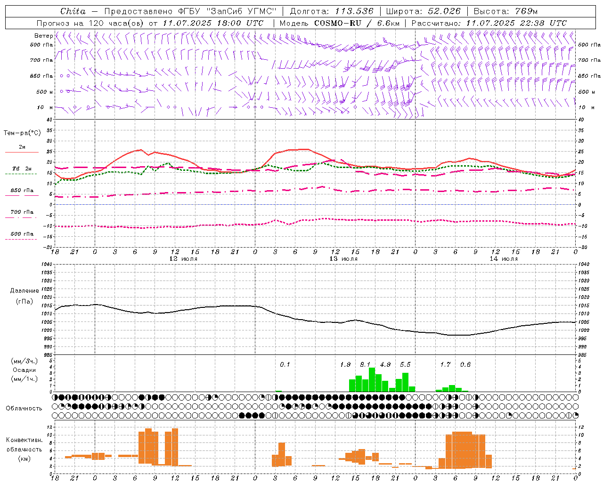Click the "Ветер" wind panel label

pos(43,36)
